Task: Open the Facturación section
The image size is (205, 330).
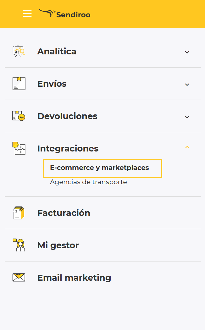Action: click(x=64, y=213)
